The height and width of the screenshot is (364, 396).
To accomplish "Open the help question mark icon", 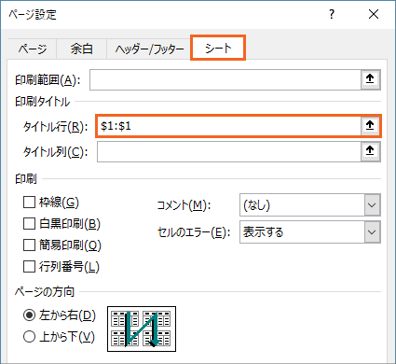I will (332, 14).
